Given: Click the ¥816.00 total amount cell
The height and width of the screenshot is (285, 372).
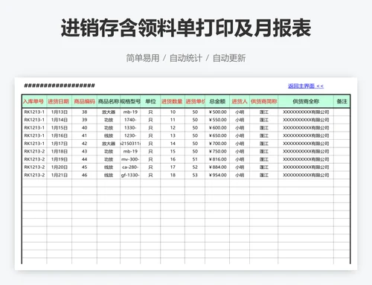Looking at the screenshot, I should (x=217, y=159).
